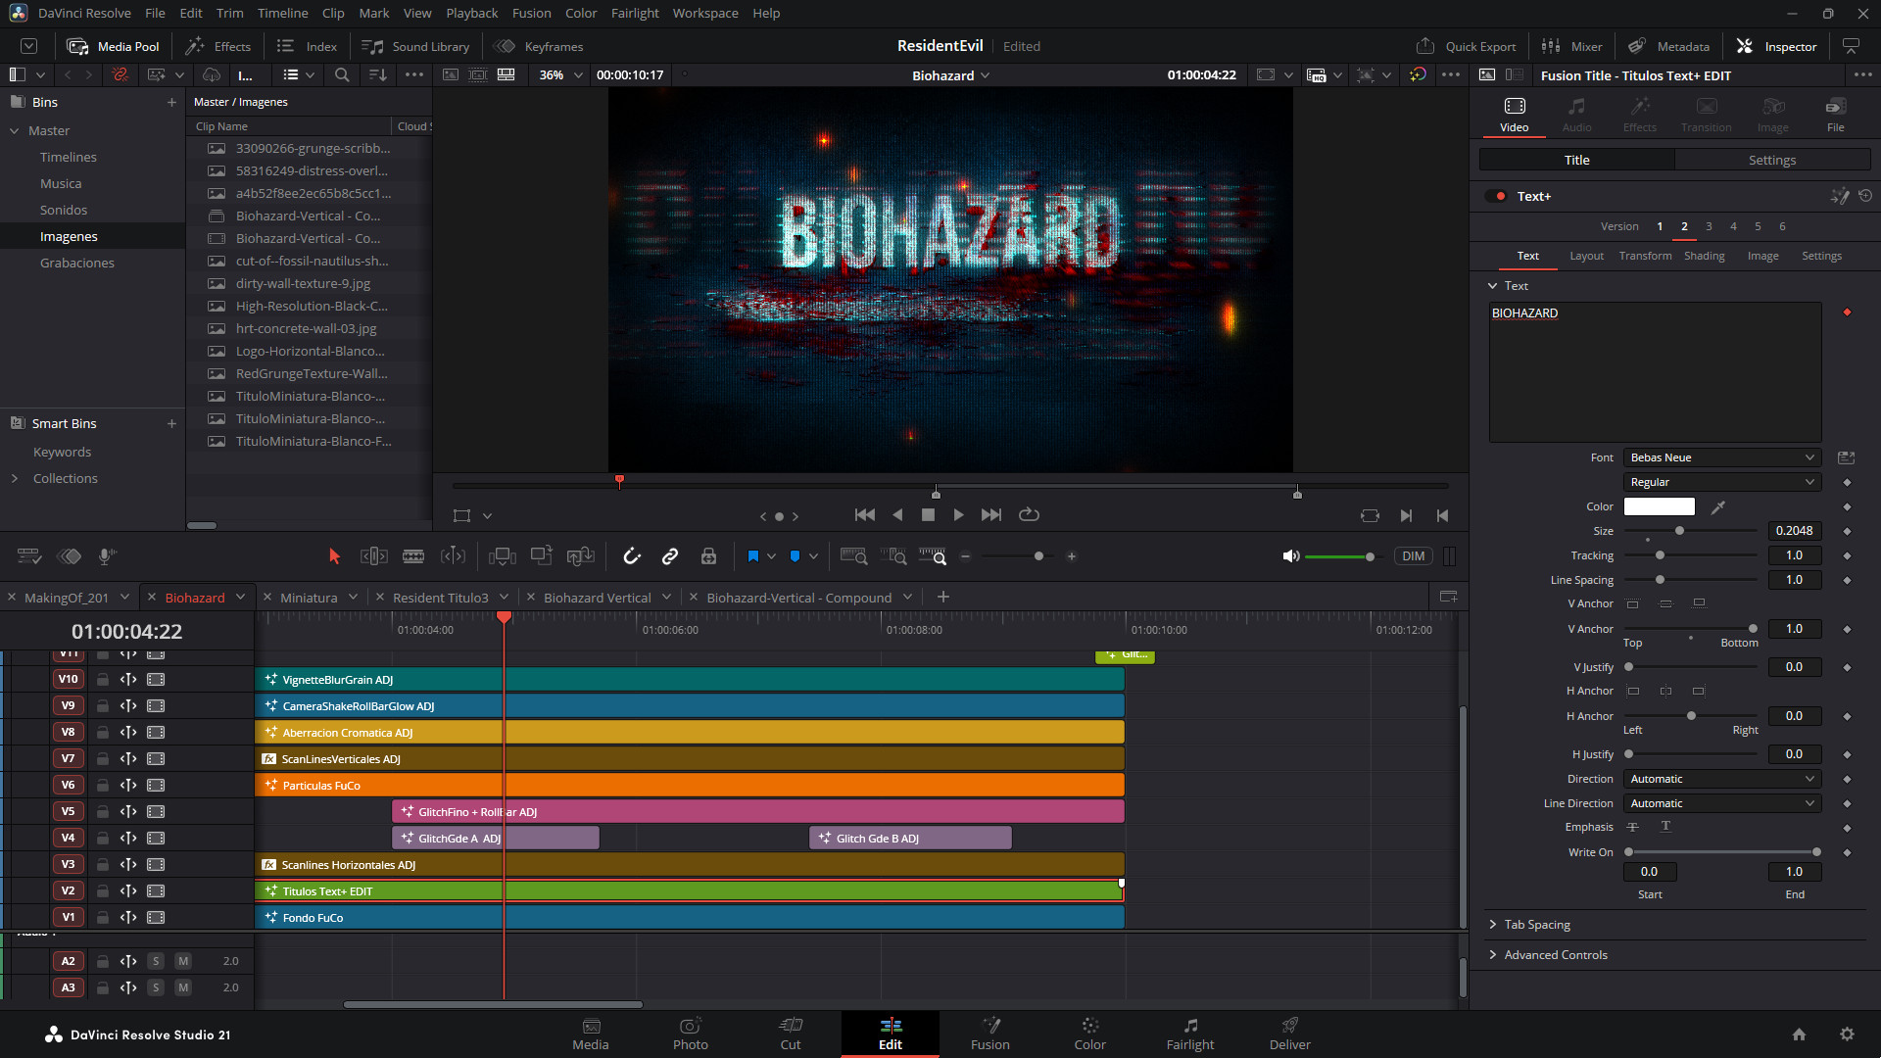Click the speaker volume mute icon
The image size is (1881, 1058).
(x=1291, y=556)
